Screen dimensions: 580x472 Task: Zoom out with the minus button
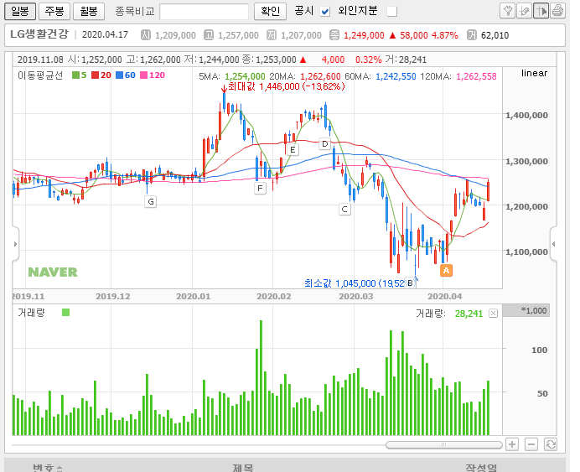pos(531,444)
